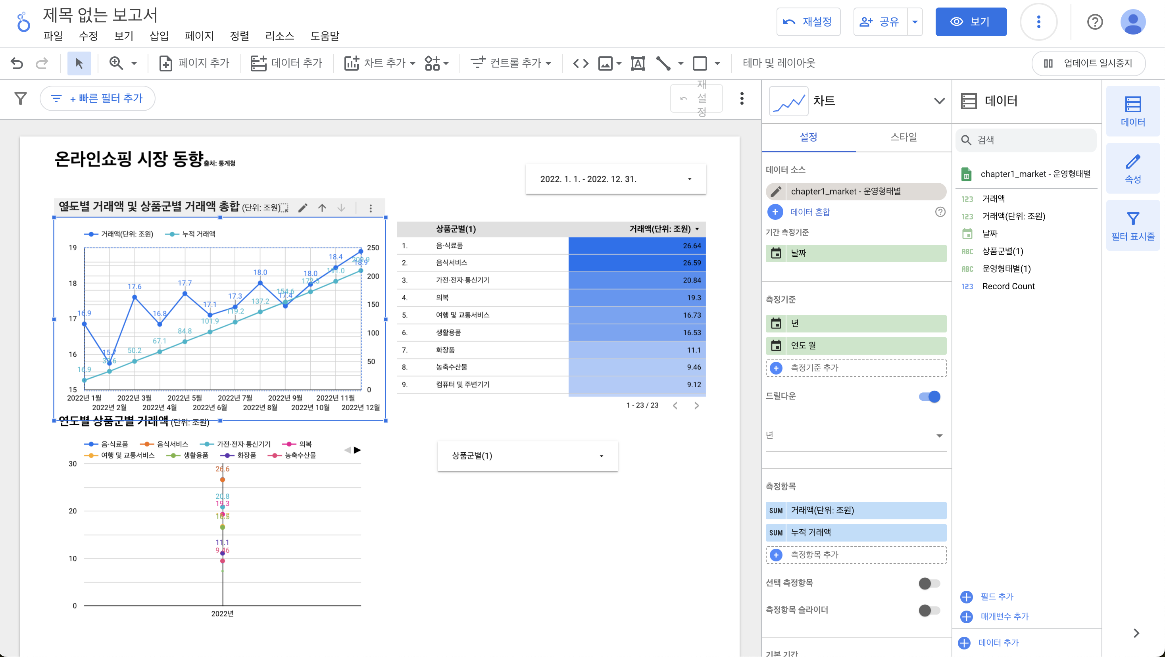
Task: Click the data source edit pencil
Action: coord(776,191)
